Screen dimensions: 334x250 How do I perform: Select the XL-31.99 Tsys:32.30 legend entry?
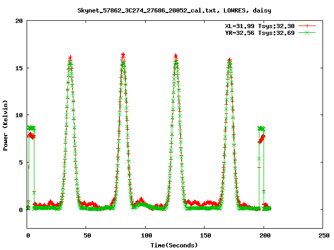[x=263, y=26]
